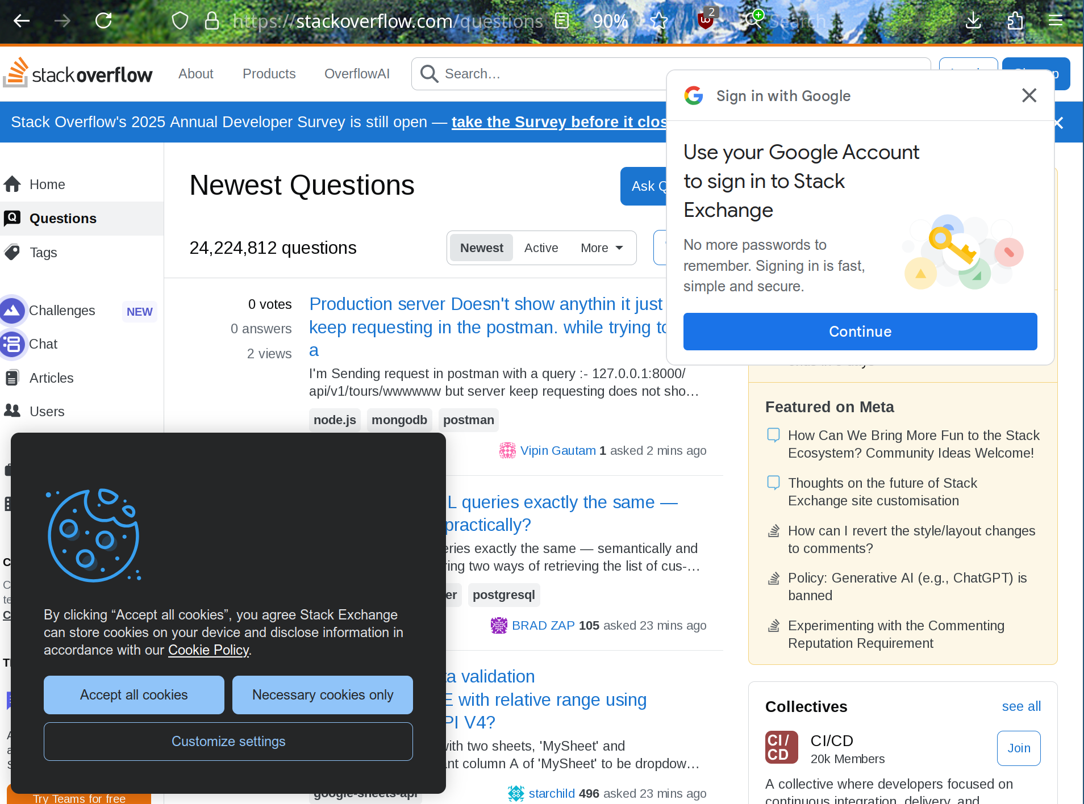
Task: Click Necessary cookies only button
Action: pos(323,695)
